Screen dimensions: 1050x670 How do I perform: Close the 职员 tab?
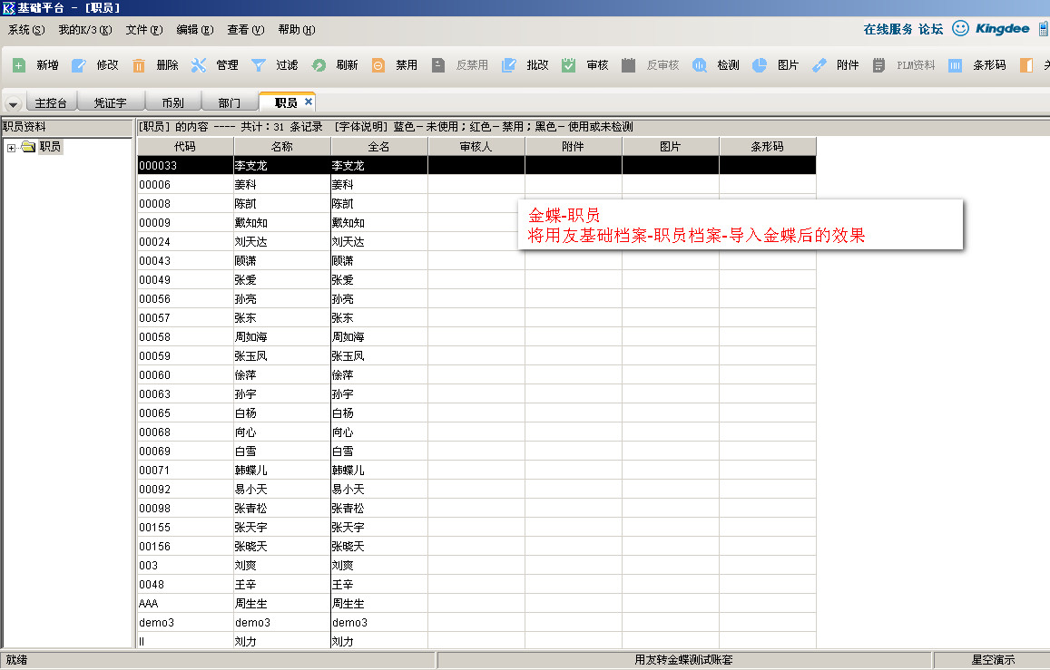309,102
